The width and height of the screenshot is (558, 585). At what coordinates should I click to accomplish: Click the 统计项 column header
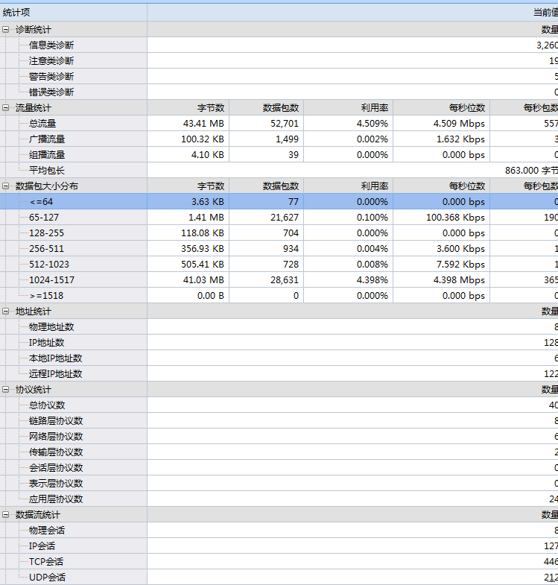tap(74, 13)
